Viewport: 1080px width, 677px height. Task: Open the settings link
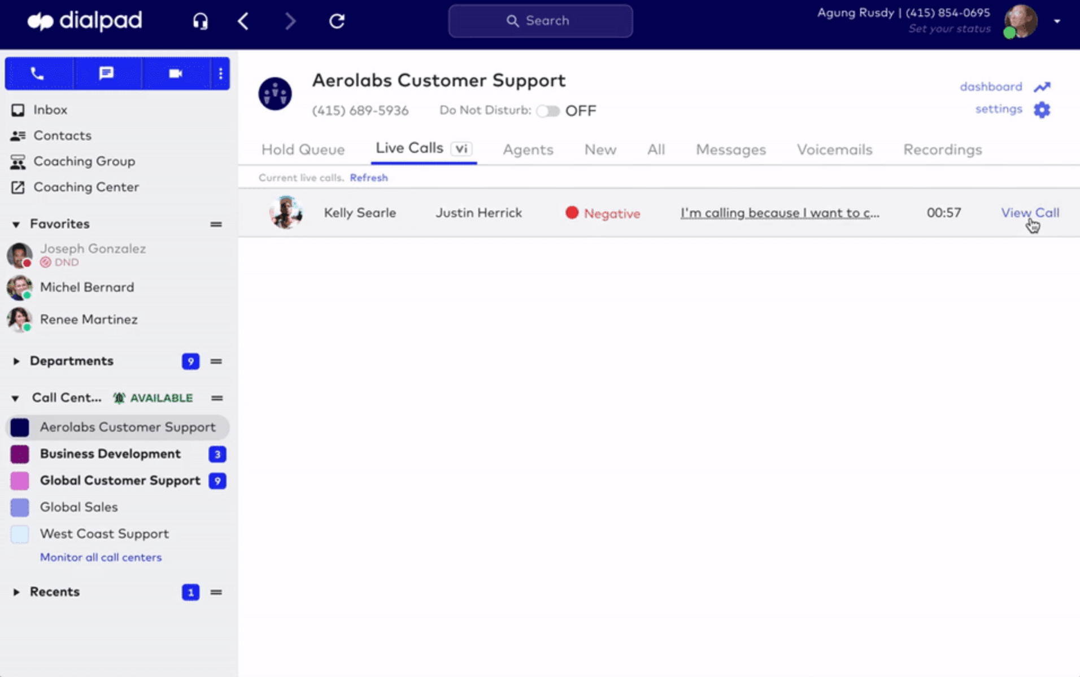click(999, 109)
